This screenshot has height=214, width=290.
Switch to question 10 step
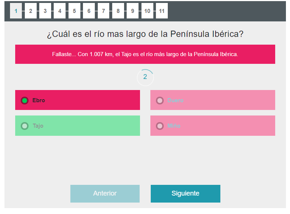[x=147, y=11]
